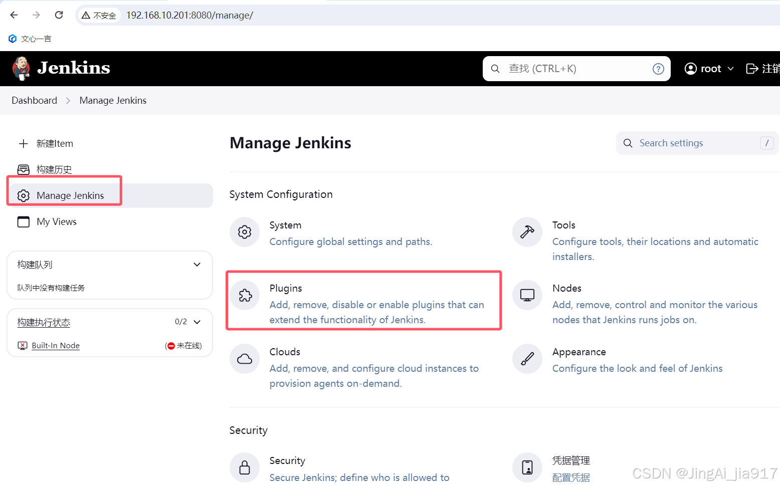This screenshot has height=487, width=780.
Task: Click the Security padlock icon
Action: point(245,467)
